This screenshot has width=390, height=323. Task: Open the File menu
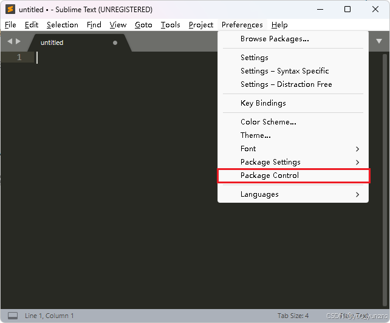point(10,25)
